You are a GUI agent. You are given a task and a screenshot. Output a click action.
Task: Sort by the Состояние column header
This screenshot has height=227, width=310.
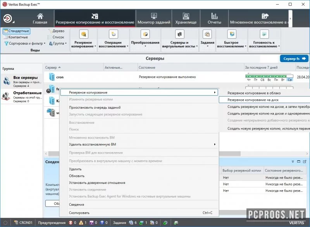click(x=191, y=68)
